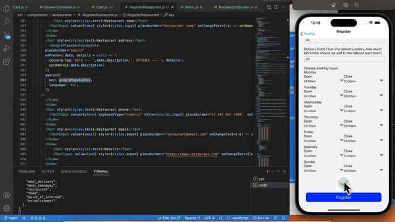
Task: Open the Manage gear icon in VS Code
Action: pyautogui.click(x=7, y=208)
